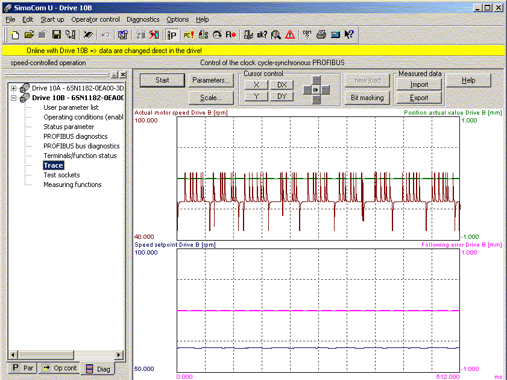This screenshot has height=380, width=507.
Task: Click the magnifier search icon
Action: pos(276,34)
